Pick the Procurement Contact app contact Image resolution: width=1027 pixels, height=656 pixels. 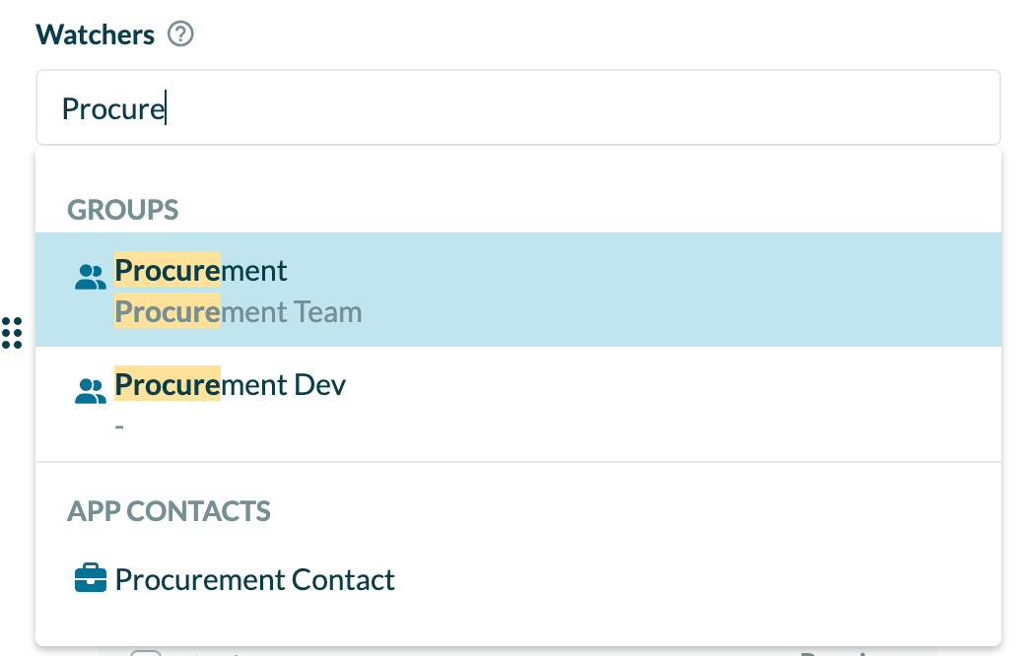[x=255, y=579]
